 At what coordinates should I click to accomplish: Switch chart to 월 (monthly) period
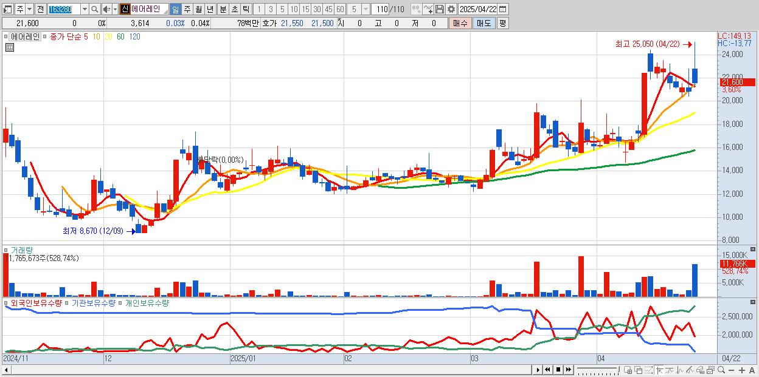tap(198, 10)
